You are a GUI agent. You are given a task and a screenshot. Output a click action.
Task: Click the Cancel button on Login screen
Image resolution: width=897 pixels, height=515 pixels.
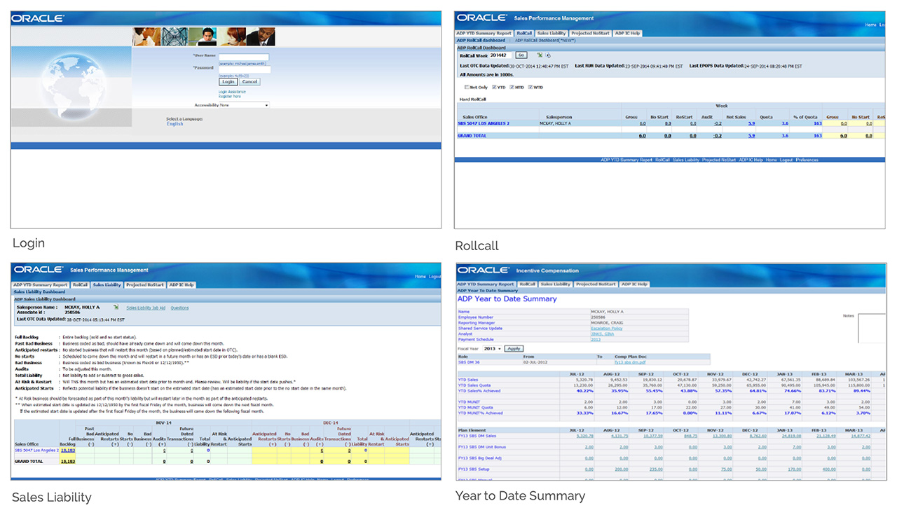(249, 82)
